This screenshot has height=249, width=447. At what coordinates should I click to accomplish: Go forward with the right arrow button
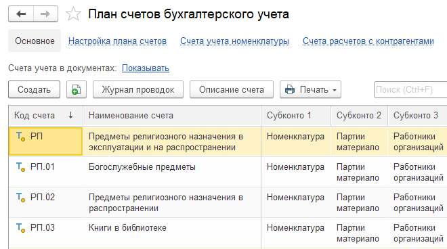pos(45,14)
